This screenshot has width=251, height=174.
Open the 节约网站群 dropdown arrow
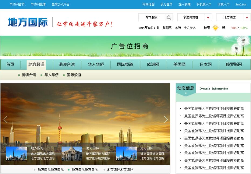pyautogui.click(x=208, y=17)
